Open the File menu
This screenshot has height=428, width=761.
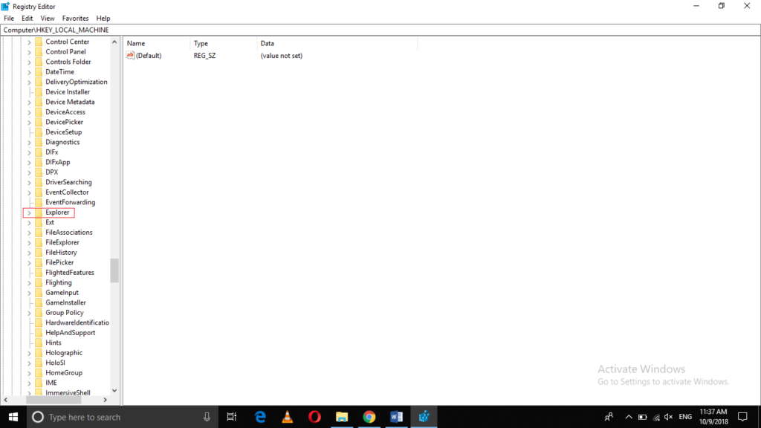pos(9,19)
